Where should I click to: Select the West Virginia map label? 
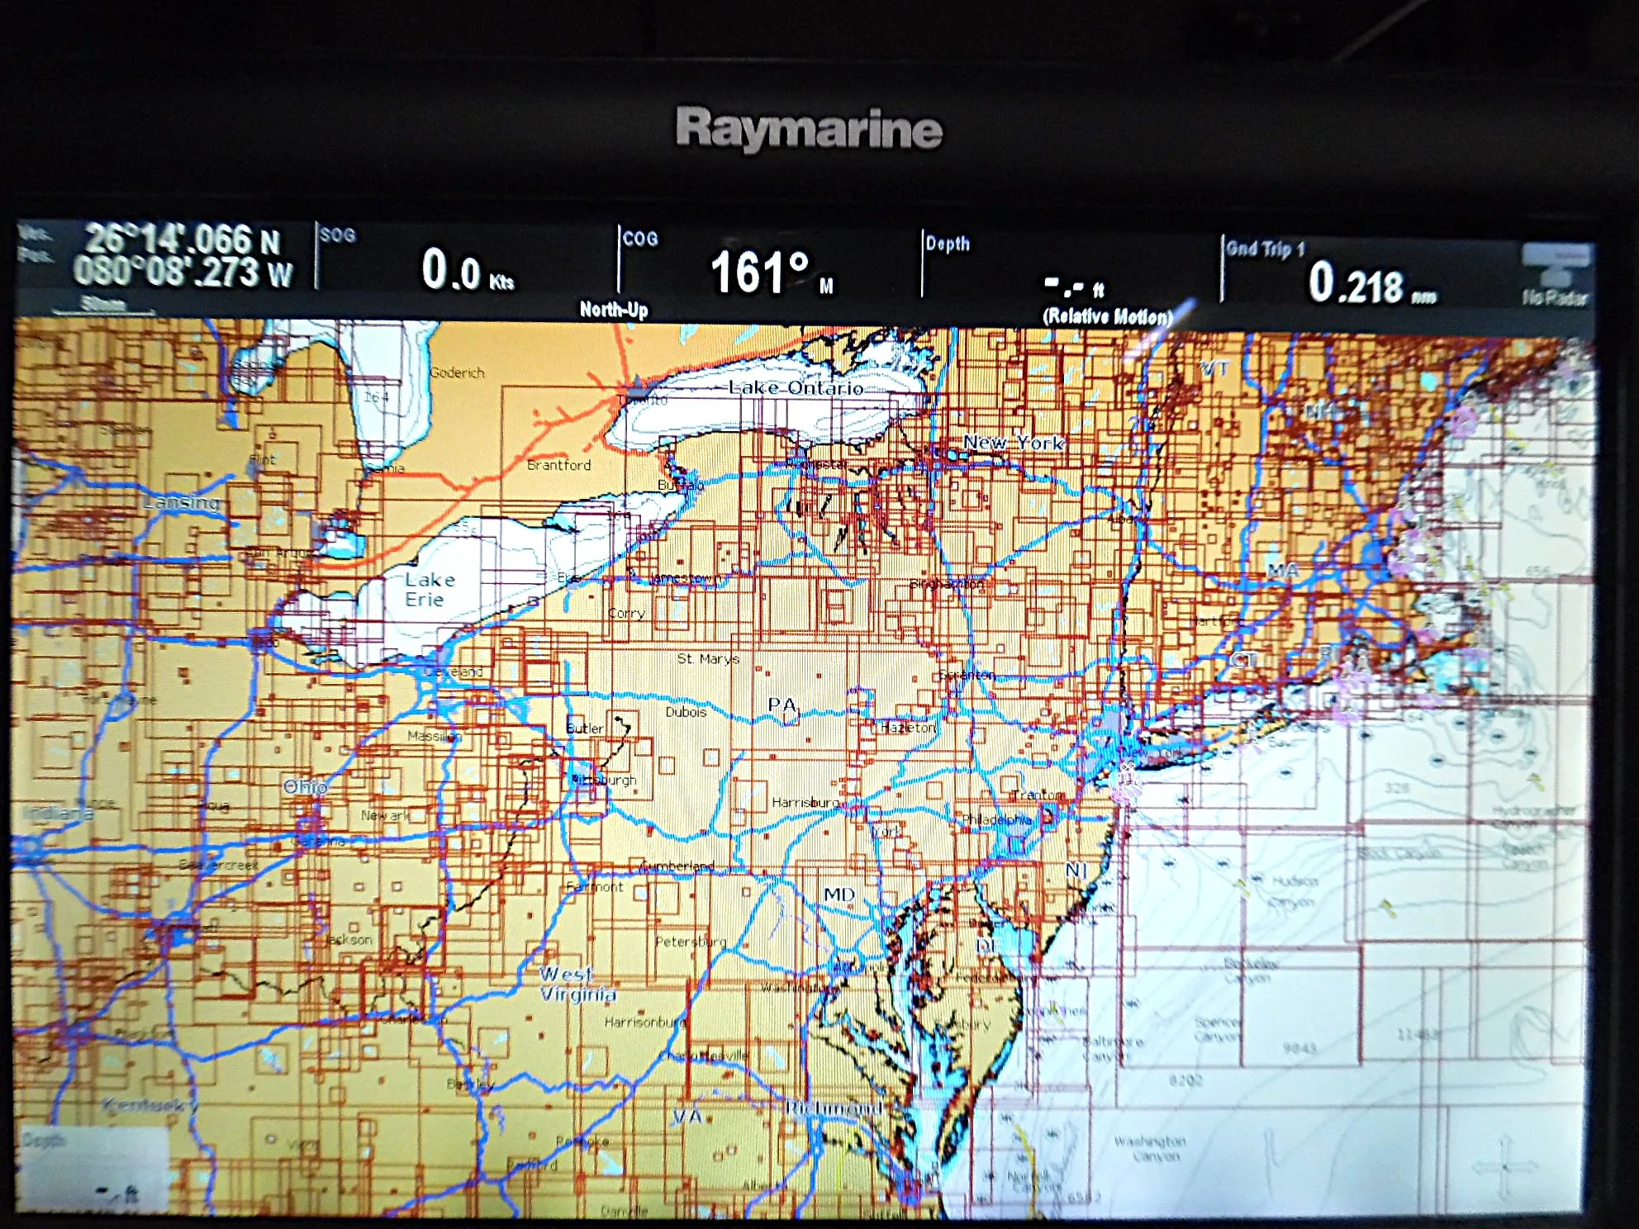coord(577,984)
